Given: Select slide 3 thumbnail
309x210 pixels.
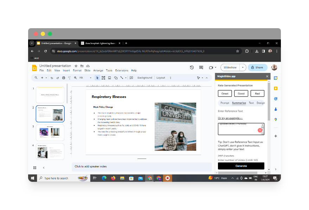Looking at the screenshot, I should click(50, 132).
